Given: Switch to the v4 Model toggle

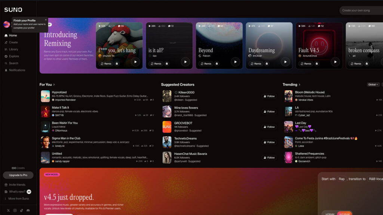Looking at the screenshot, I should click(330, 214).
